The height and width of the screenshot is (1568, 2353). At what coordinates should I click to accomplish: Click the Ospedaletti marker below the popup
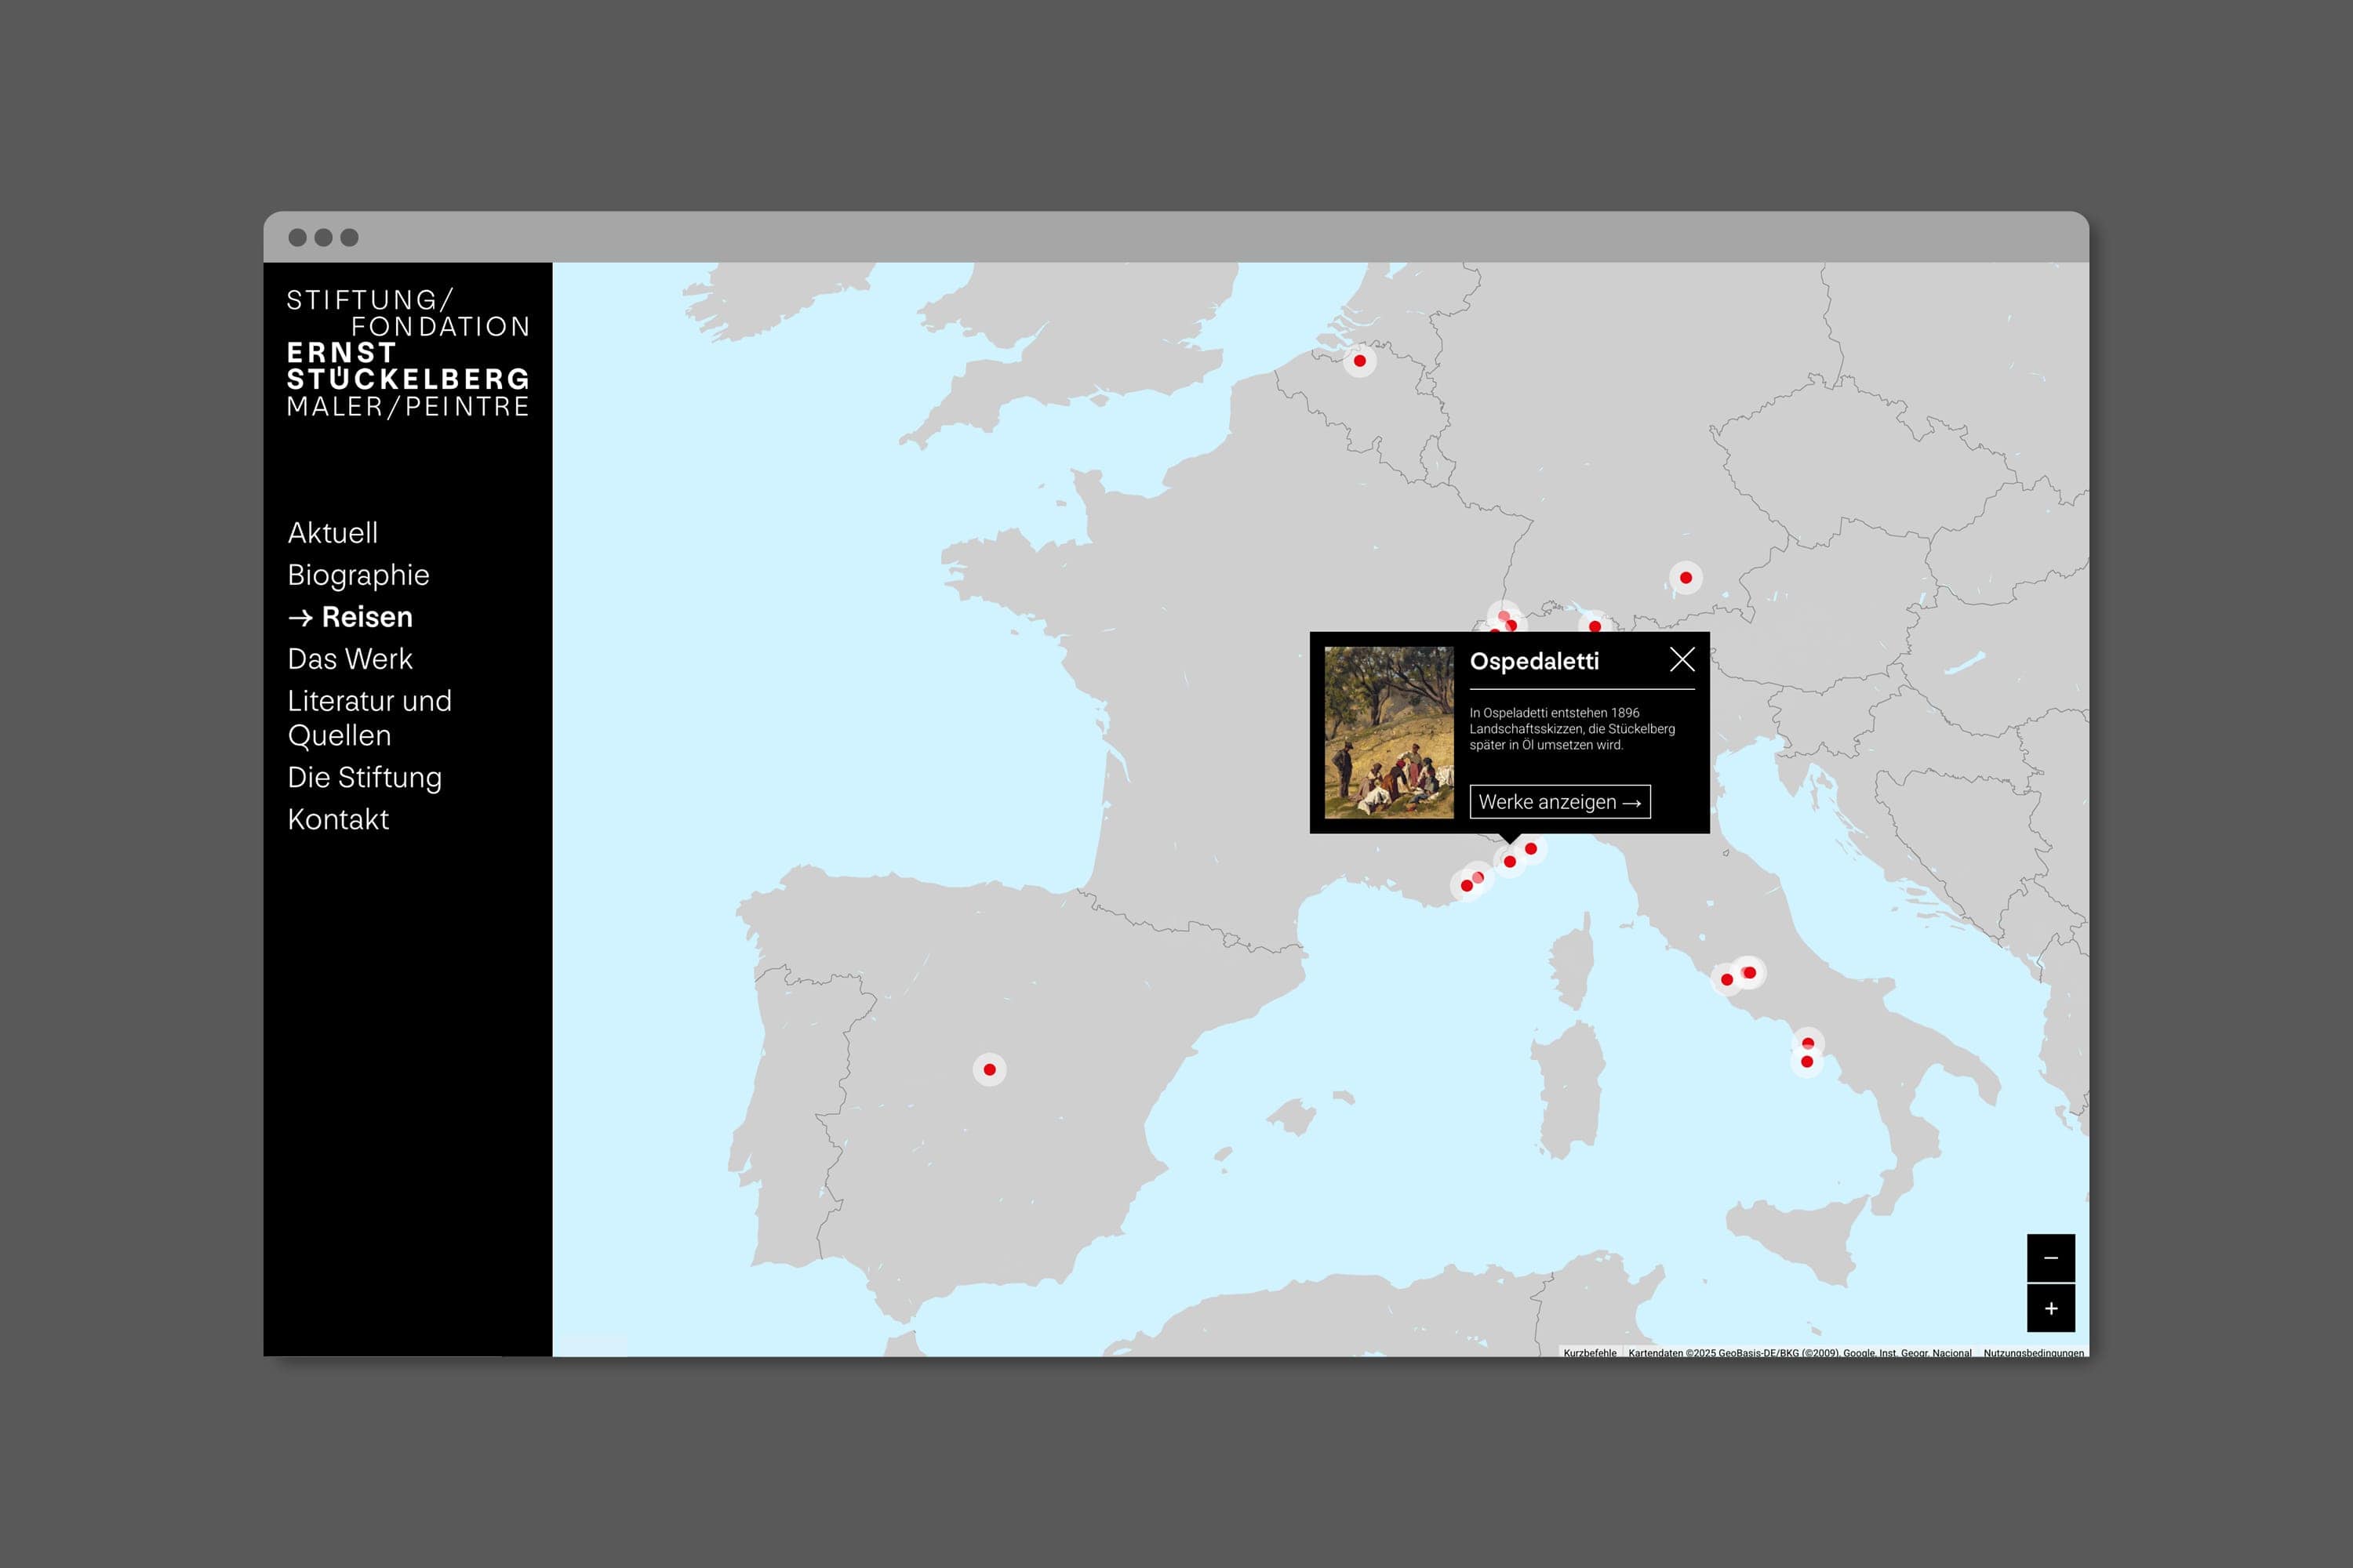pyautogui.click(x=1510, y=862)
